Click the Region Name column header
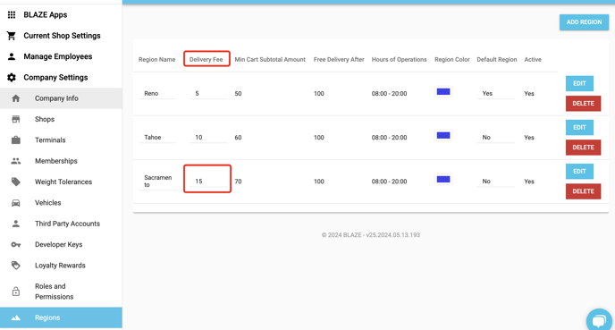615x330 pixels. [157, 60]
